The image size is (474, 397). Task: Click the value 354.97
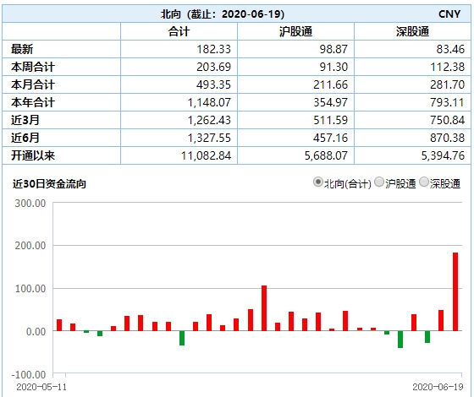point(331,102)
